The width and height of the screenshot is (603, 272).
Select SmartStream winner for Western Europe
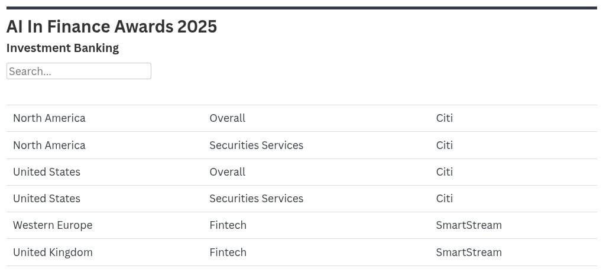point(468,225)
